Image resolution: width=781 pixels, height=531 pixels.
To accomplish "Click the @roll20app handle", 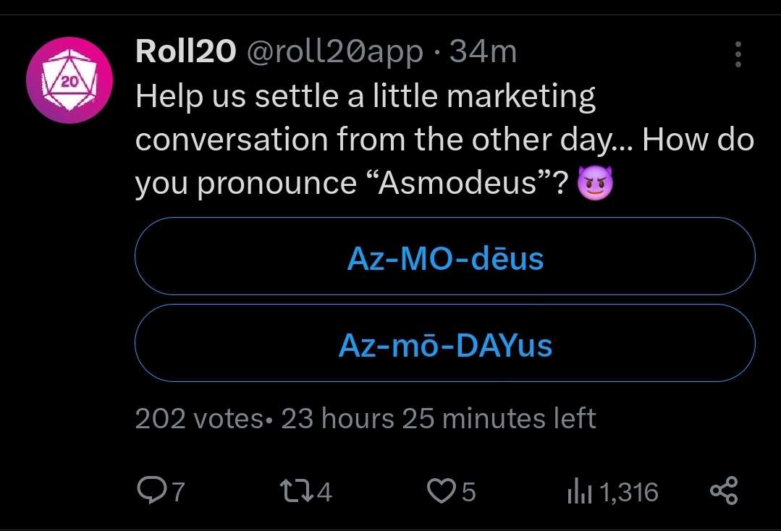I will click(335, 52).
